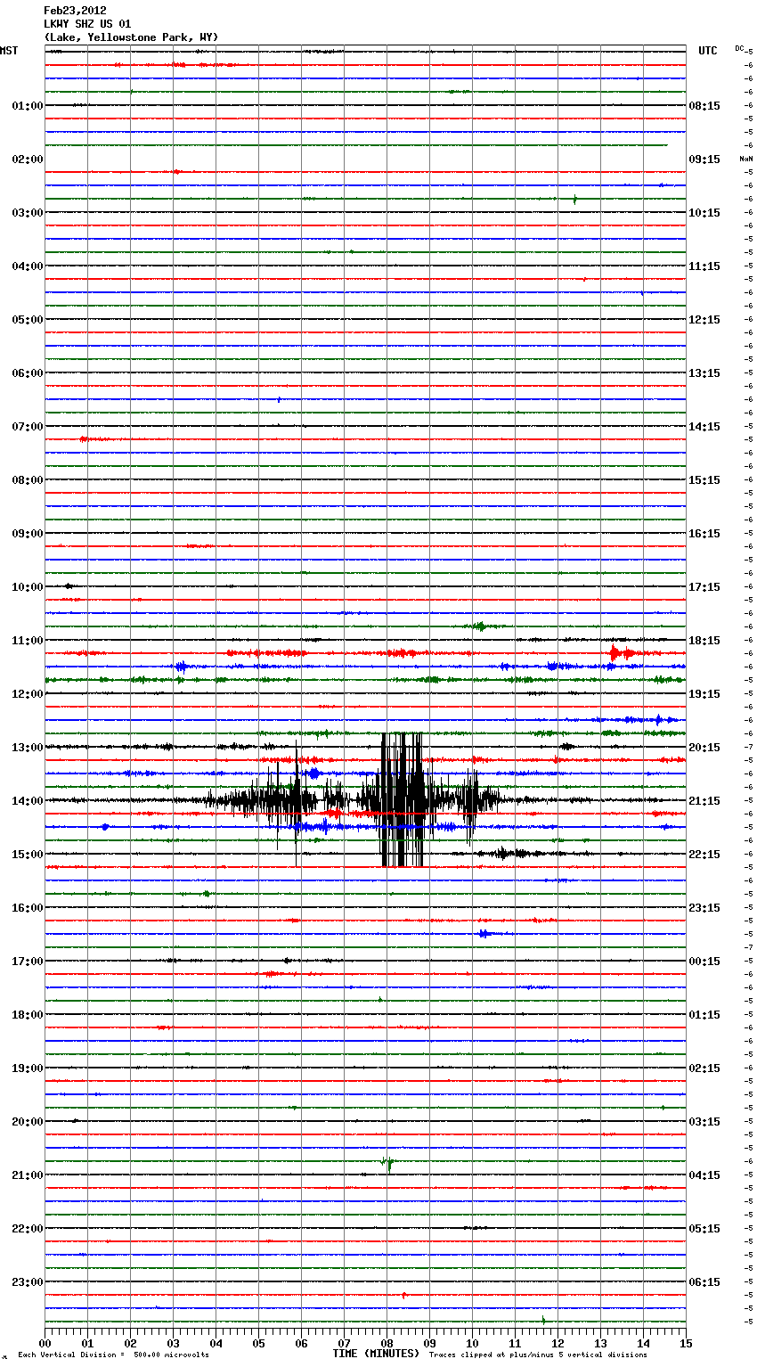Click the 09:15 UTC time label

[x=704, y=160]
